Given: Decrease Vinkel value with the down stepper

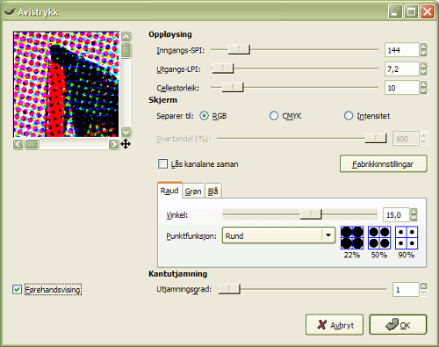Looking at the screenshot, I should coord(414,218).
